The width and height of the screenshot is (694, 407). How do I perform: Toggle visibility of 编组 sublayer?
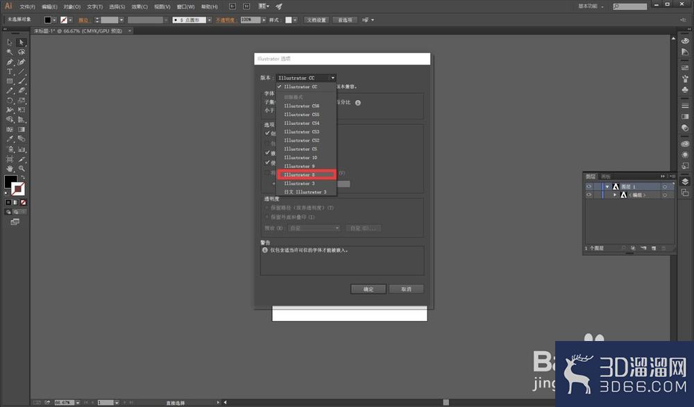[x=589, y=195]
